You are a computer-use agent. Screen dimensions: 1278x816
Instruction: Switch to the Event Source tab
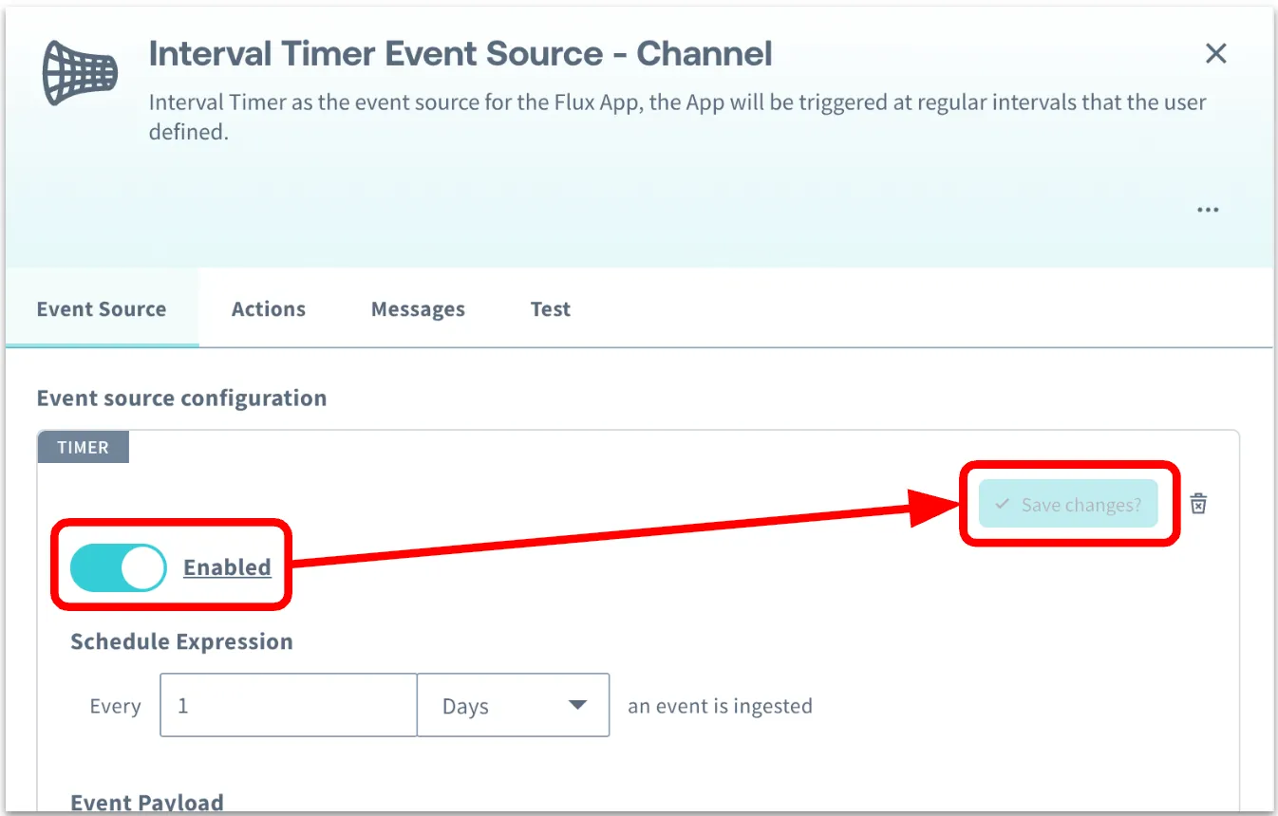pos(102,309)
